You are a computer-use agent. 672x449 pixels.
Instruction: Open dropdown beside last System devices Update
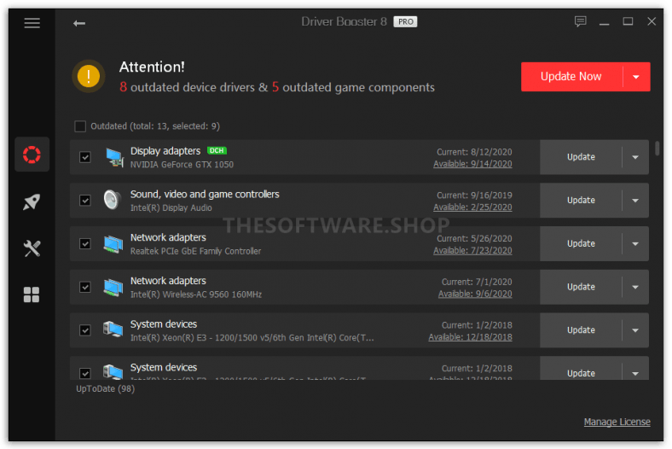(x=635, y=373)
